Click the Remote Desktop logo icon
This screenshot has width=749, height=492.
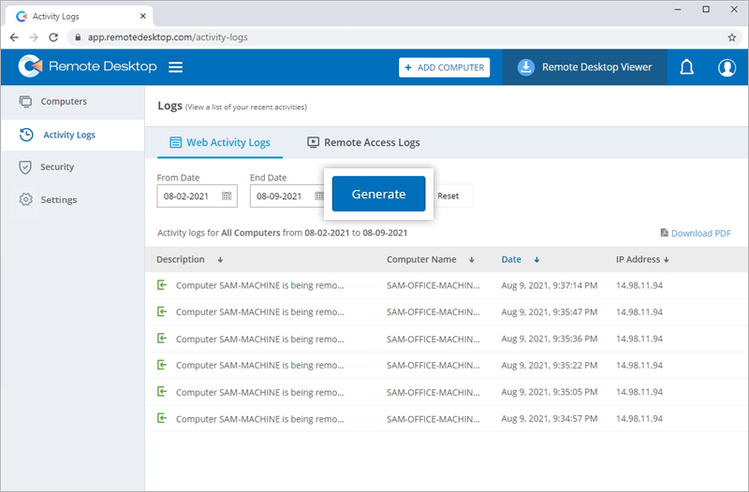[x=30, y=67]
